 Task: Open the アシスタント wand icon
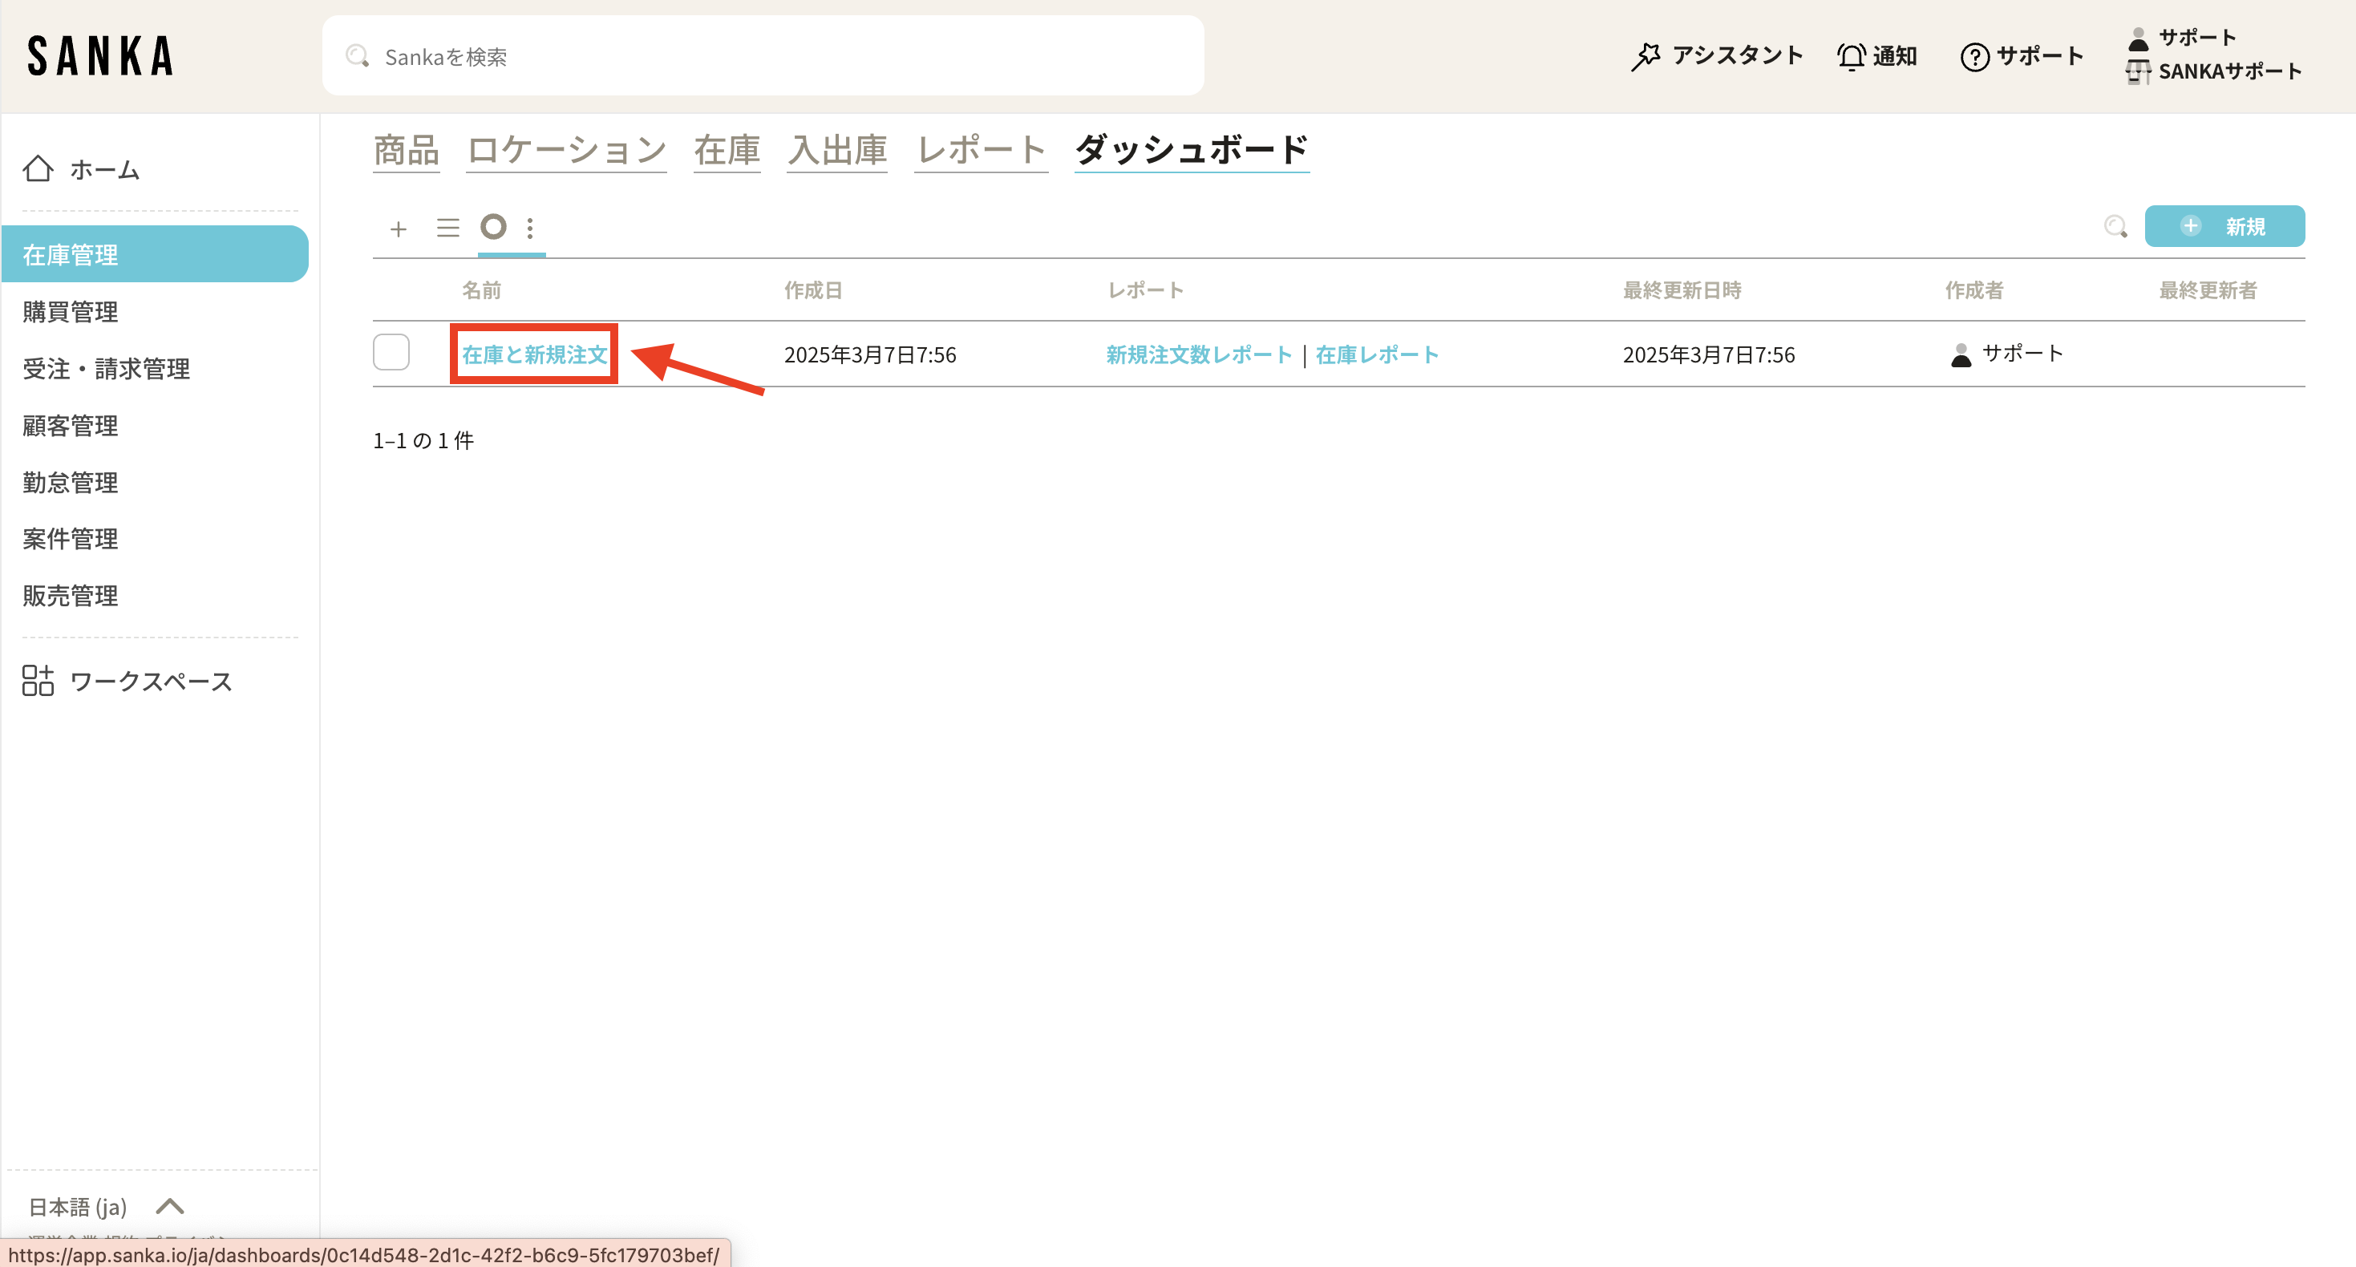tap(1645, 57)
